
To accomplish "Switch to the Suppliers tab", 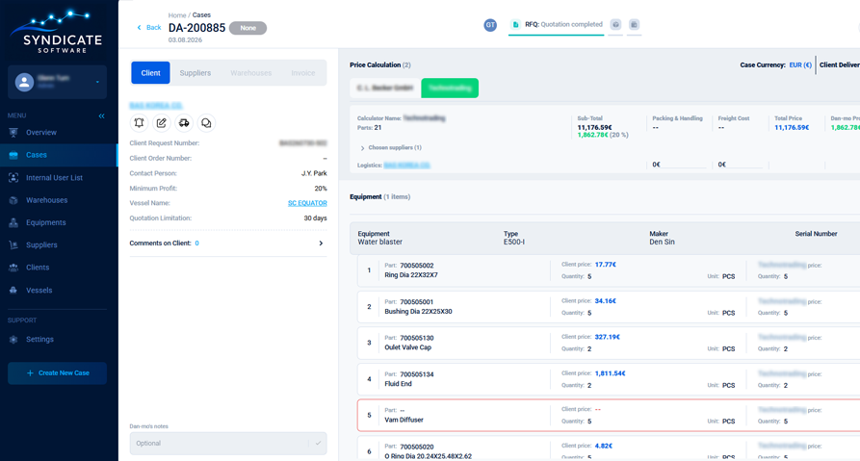I will click(x=195, y=73).
